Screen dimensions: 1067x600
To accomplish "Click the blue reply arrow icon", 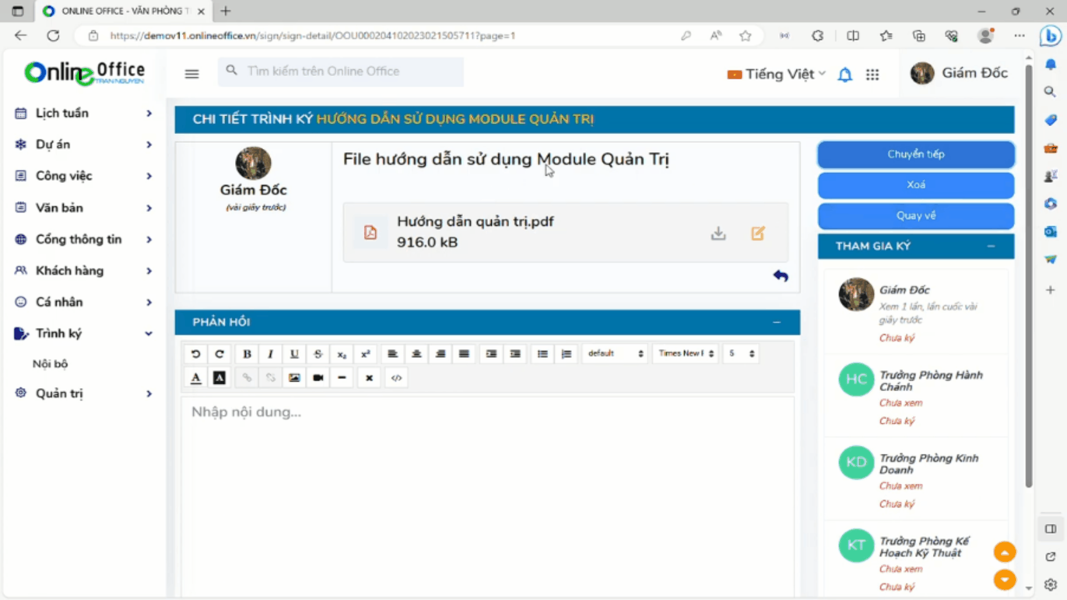I will (780, 276).
